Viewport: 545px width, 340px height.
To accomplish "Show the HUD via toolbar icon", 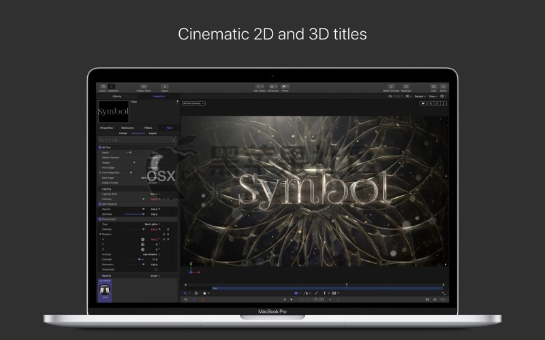I will point(433,86).
